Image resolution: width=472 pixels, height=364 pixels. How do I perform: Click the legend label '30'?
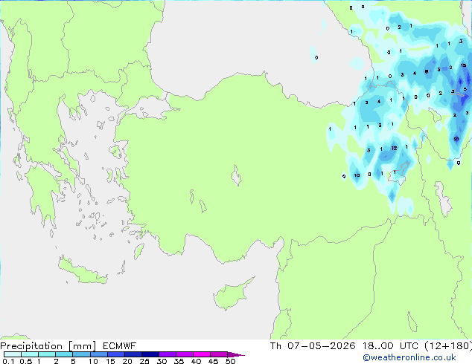(x=162, y=361)
